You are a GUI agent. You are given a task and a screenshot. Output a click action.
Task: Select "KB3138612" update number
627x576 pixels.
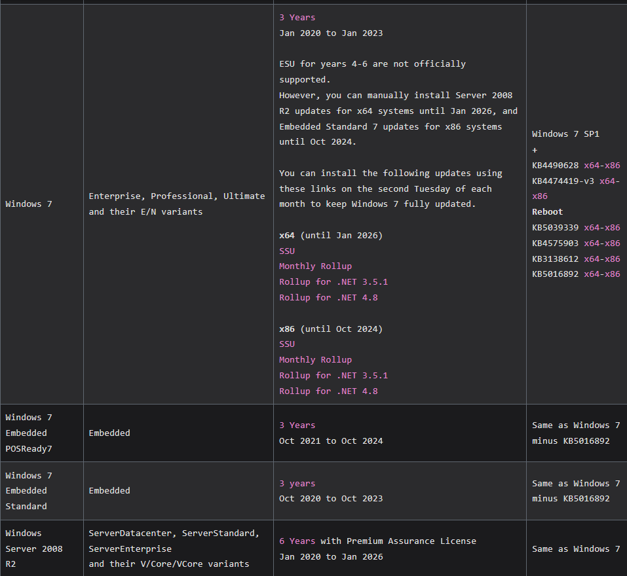tap(555, 259)
